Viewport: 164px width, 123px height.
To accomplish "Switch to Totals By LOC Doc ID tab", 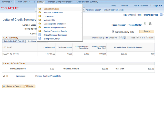I will (14, 41).
